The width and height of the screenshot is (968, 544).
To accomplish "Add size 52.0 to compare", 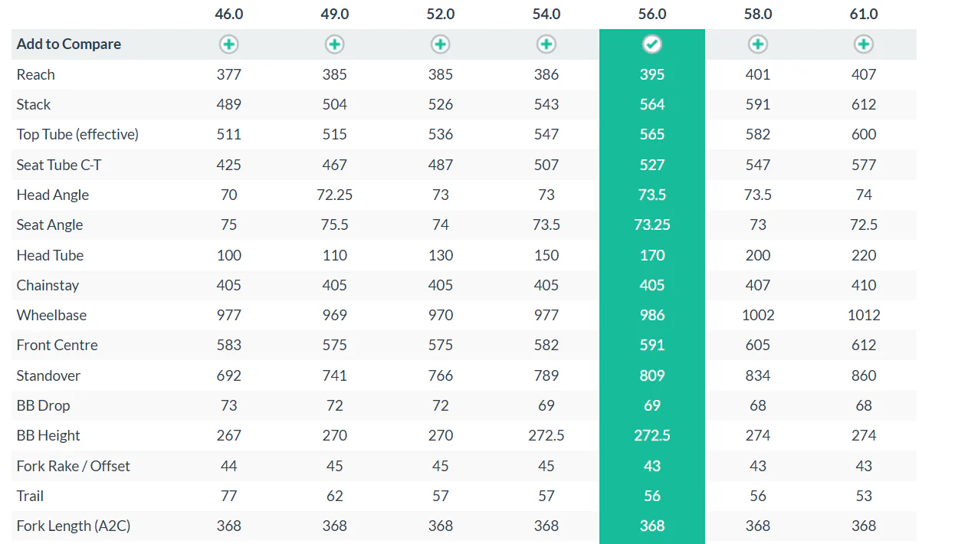I will pyautogui.click(x=441, y=44).
